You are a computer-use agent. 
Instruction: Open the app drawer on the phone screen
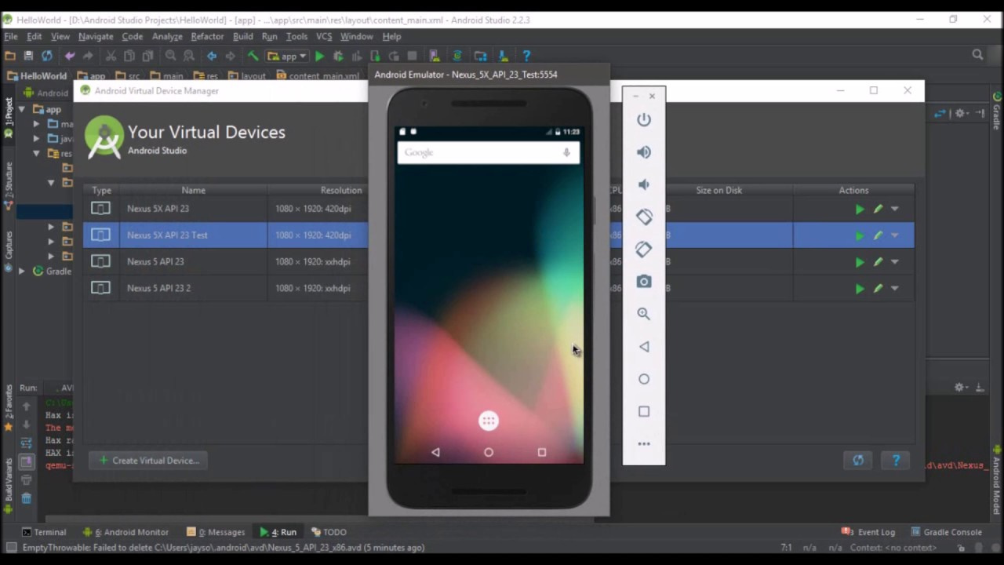(x=488, y=421)
